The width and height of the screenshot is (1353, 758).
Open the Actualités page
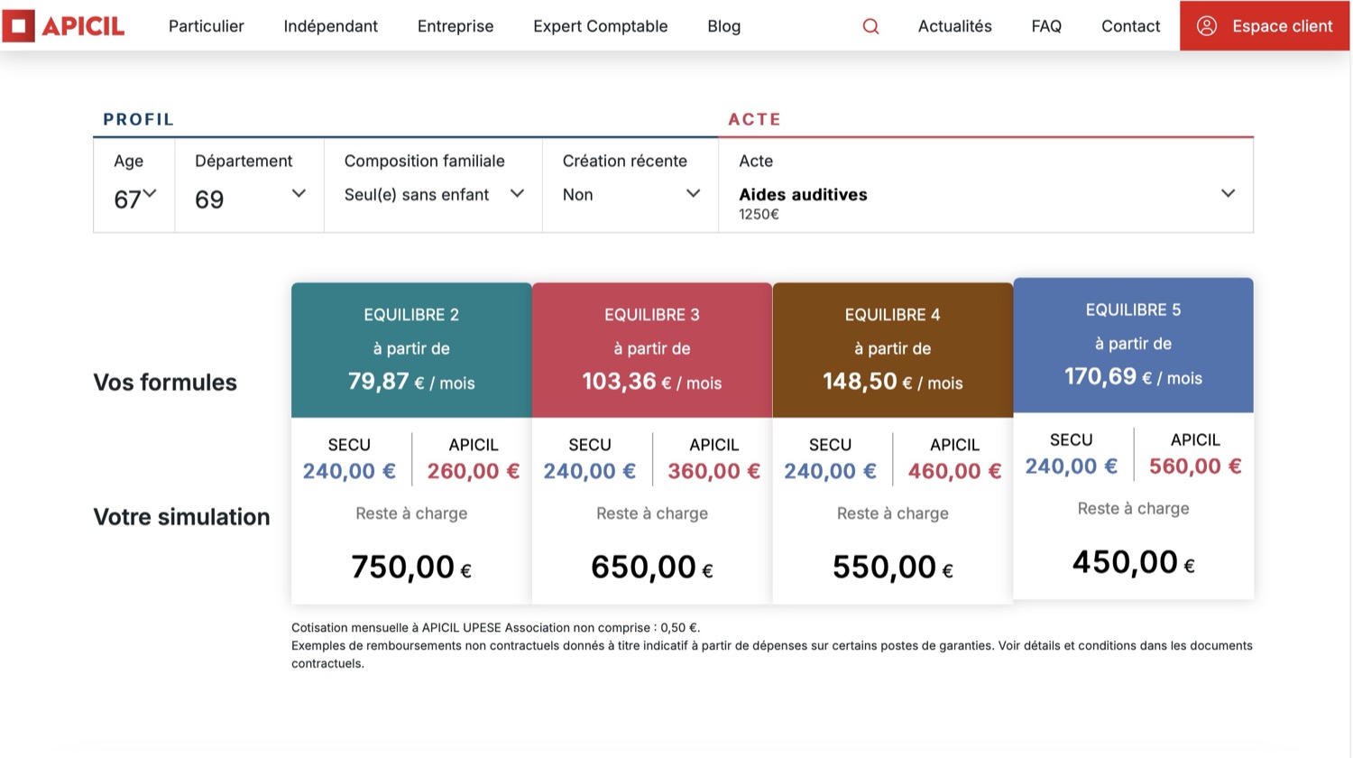954,26
